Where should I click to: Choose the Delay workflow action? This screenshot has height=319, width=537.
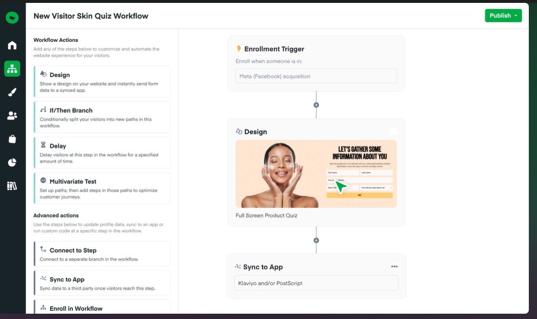tap(102, 153)
